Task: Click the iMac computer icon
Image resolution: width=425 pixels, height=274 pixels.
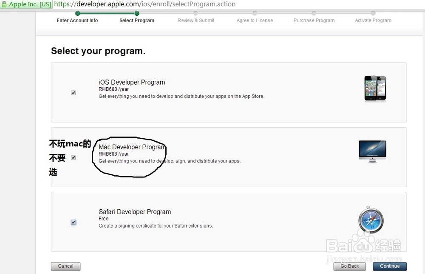Action: (x=372, y=151)
